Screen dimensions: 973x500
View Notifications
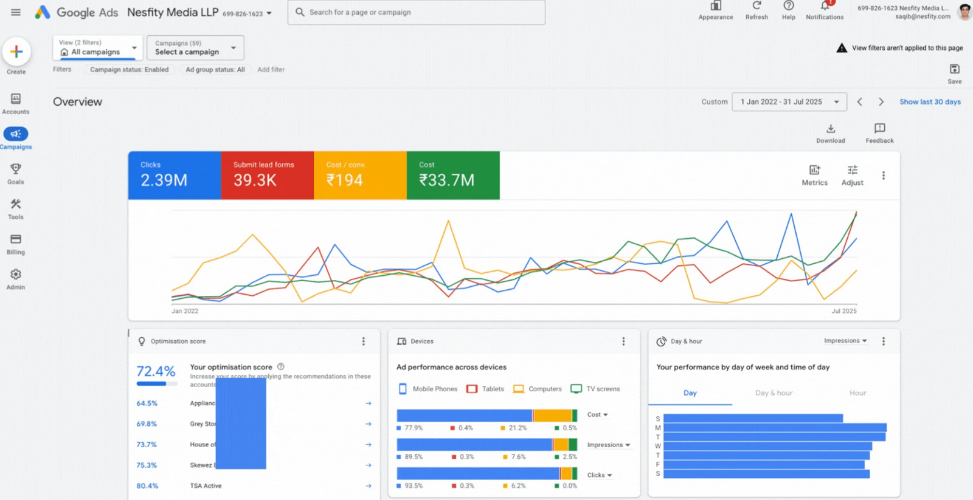(825, 11)
